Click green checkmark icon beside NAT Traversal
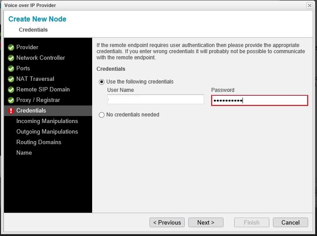The height and width of the screenshot is (236, 317). [x=11, y=79]
